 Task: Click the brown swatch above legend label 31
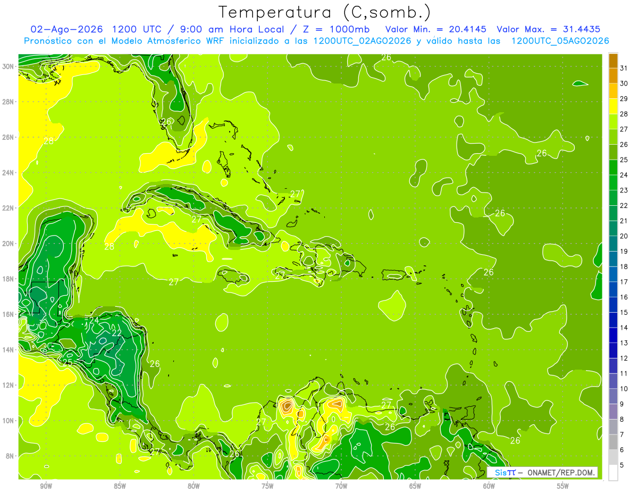613,60
